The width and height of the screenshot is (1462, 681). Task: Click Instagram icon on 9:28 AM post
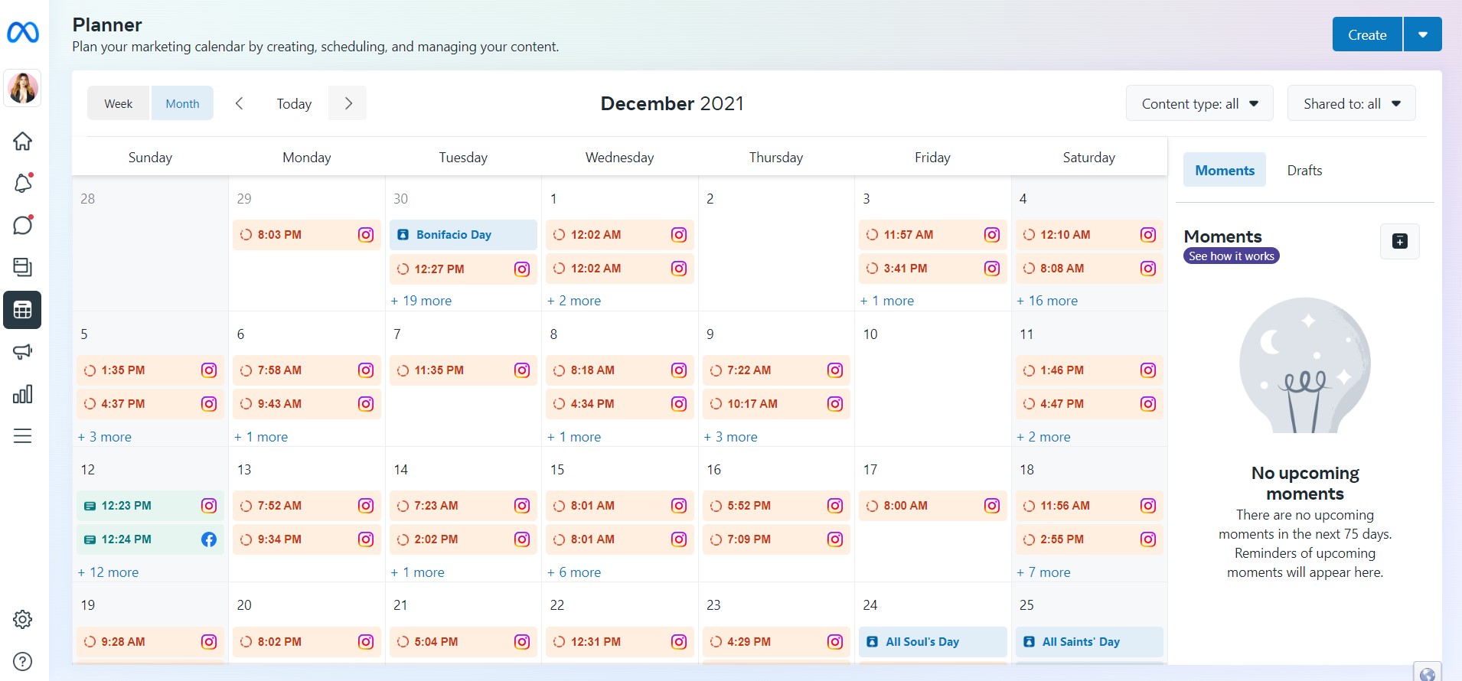(x=209, y=642)
